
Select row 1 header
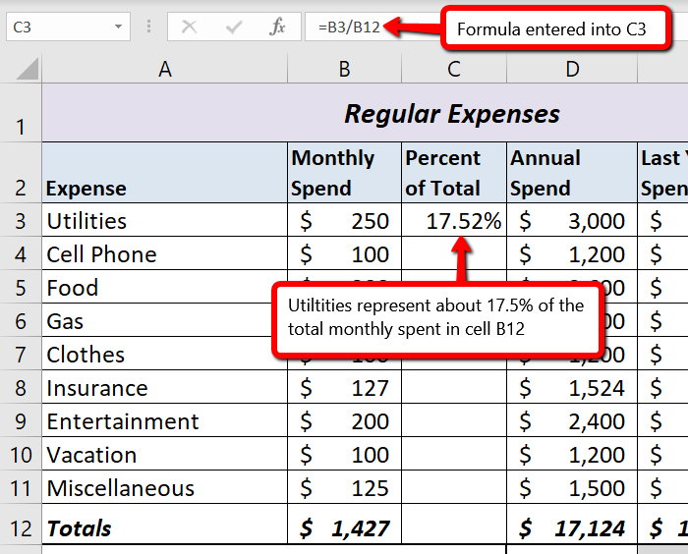[x=21, y=112]
